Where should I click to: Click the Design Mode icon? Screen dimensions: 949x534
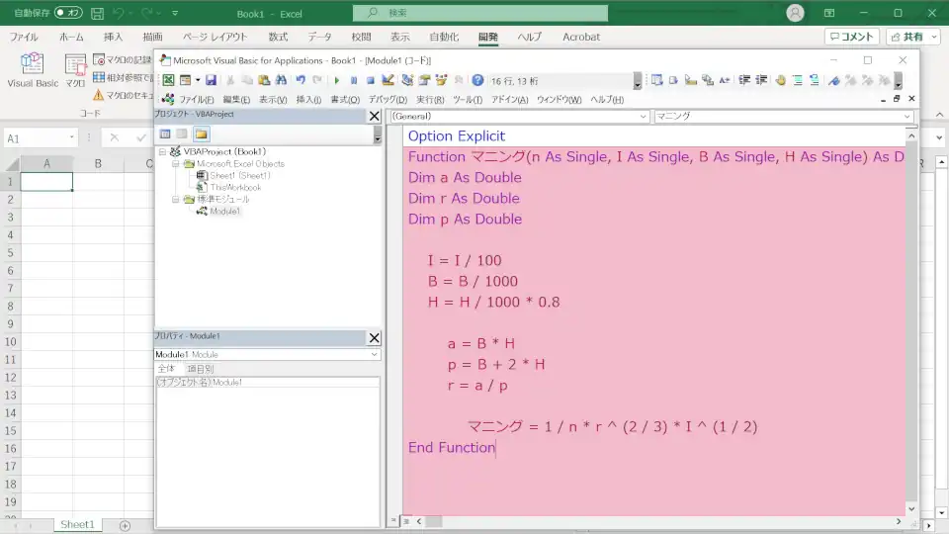click(x=388, y=80)
